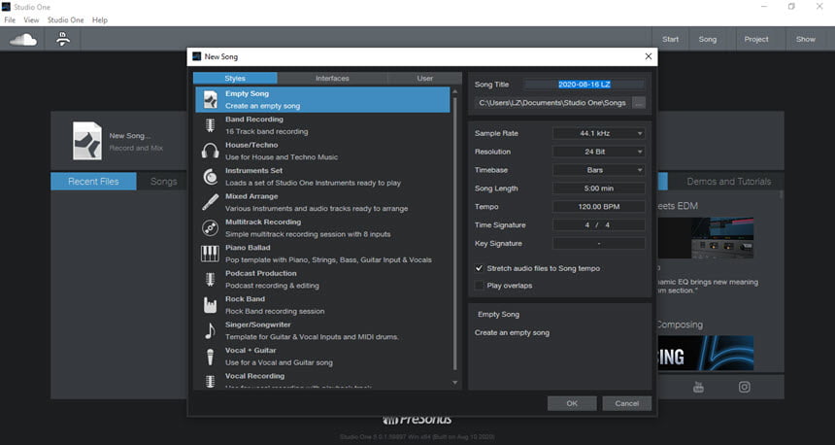Image resolution: width=835 pixels, height=445 pixels.
Task: Disable Stretch audio files to Song tempo
Action: coord(479,268)
